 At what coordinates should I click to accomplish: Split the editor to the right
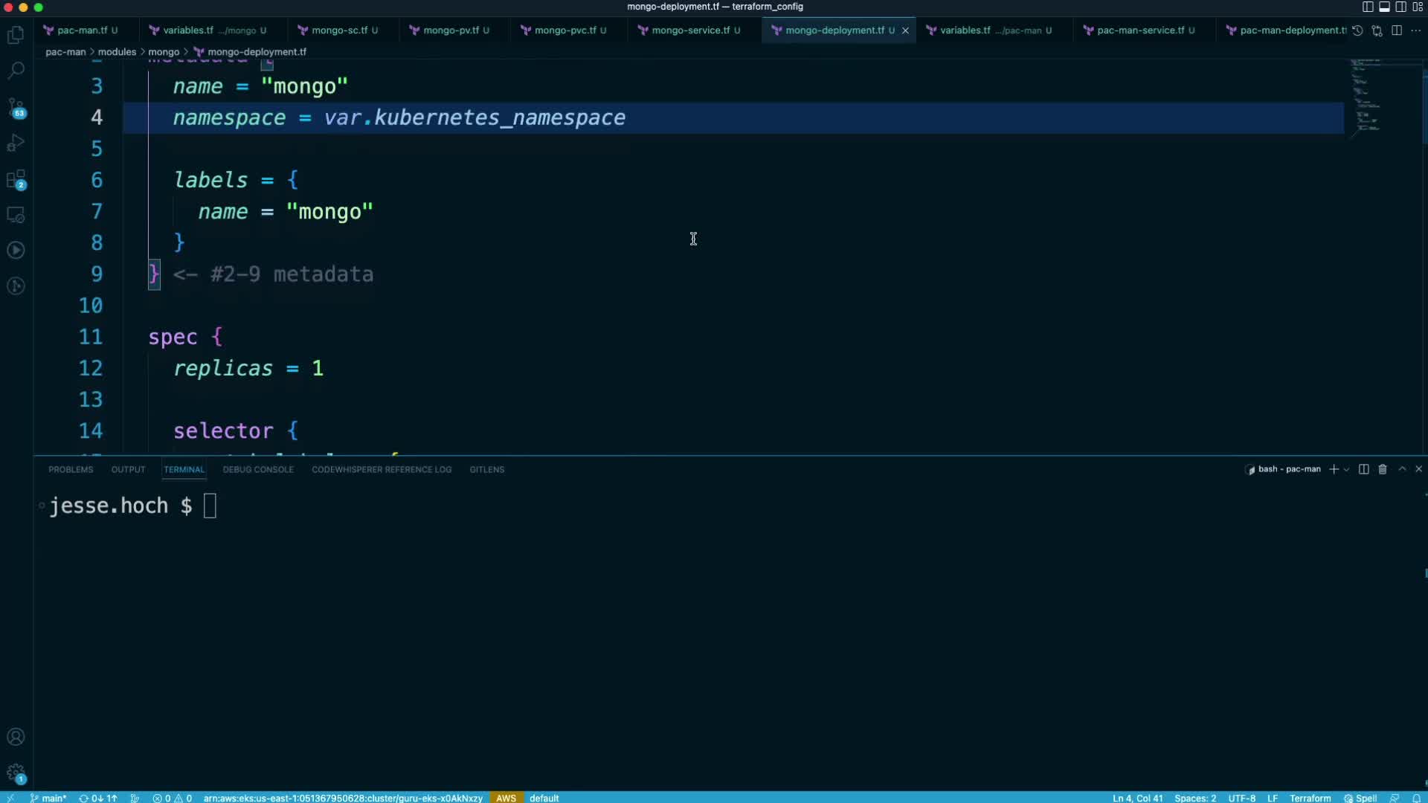1397,30
